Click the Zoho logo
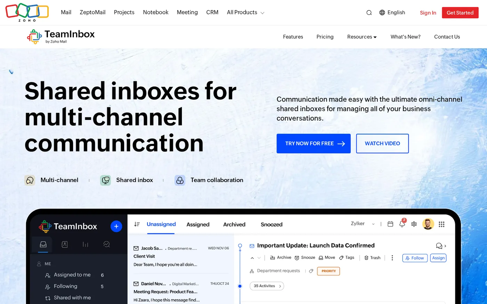The width and height of the screenshot is (487, 304). 27,12
